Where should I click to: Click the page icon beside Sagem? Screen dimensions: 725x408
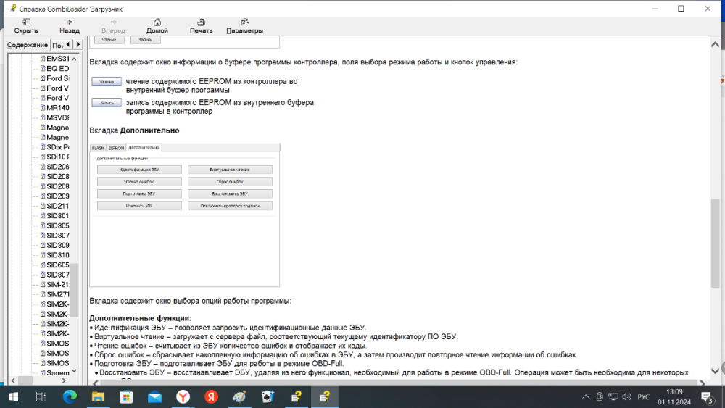43,373
